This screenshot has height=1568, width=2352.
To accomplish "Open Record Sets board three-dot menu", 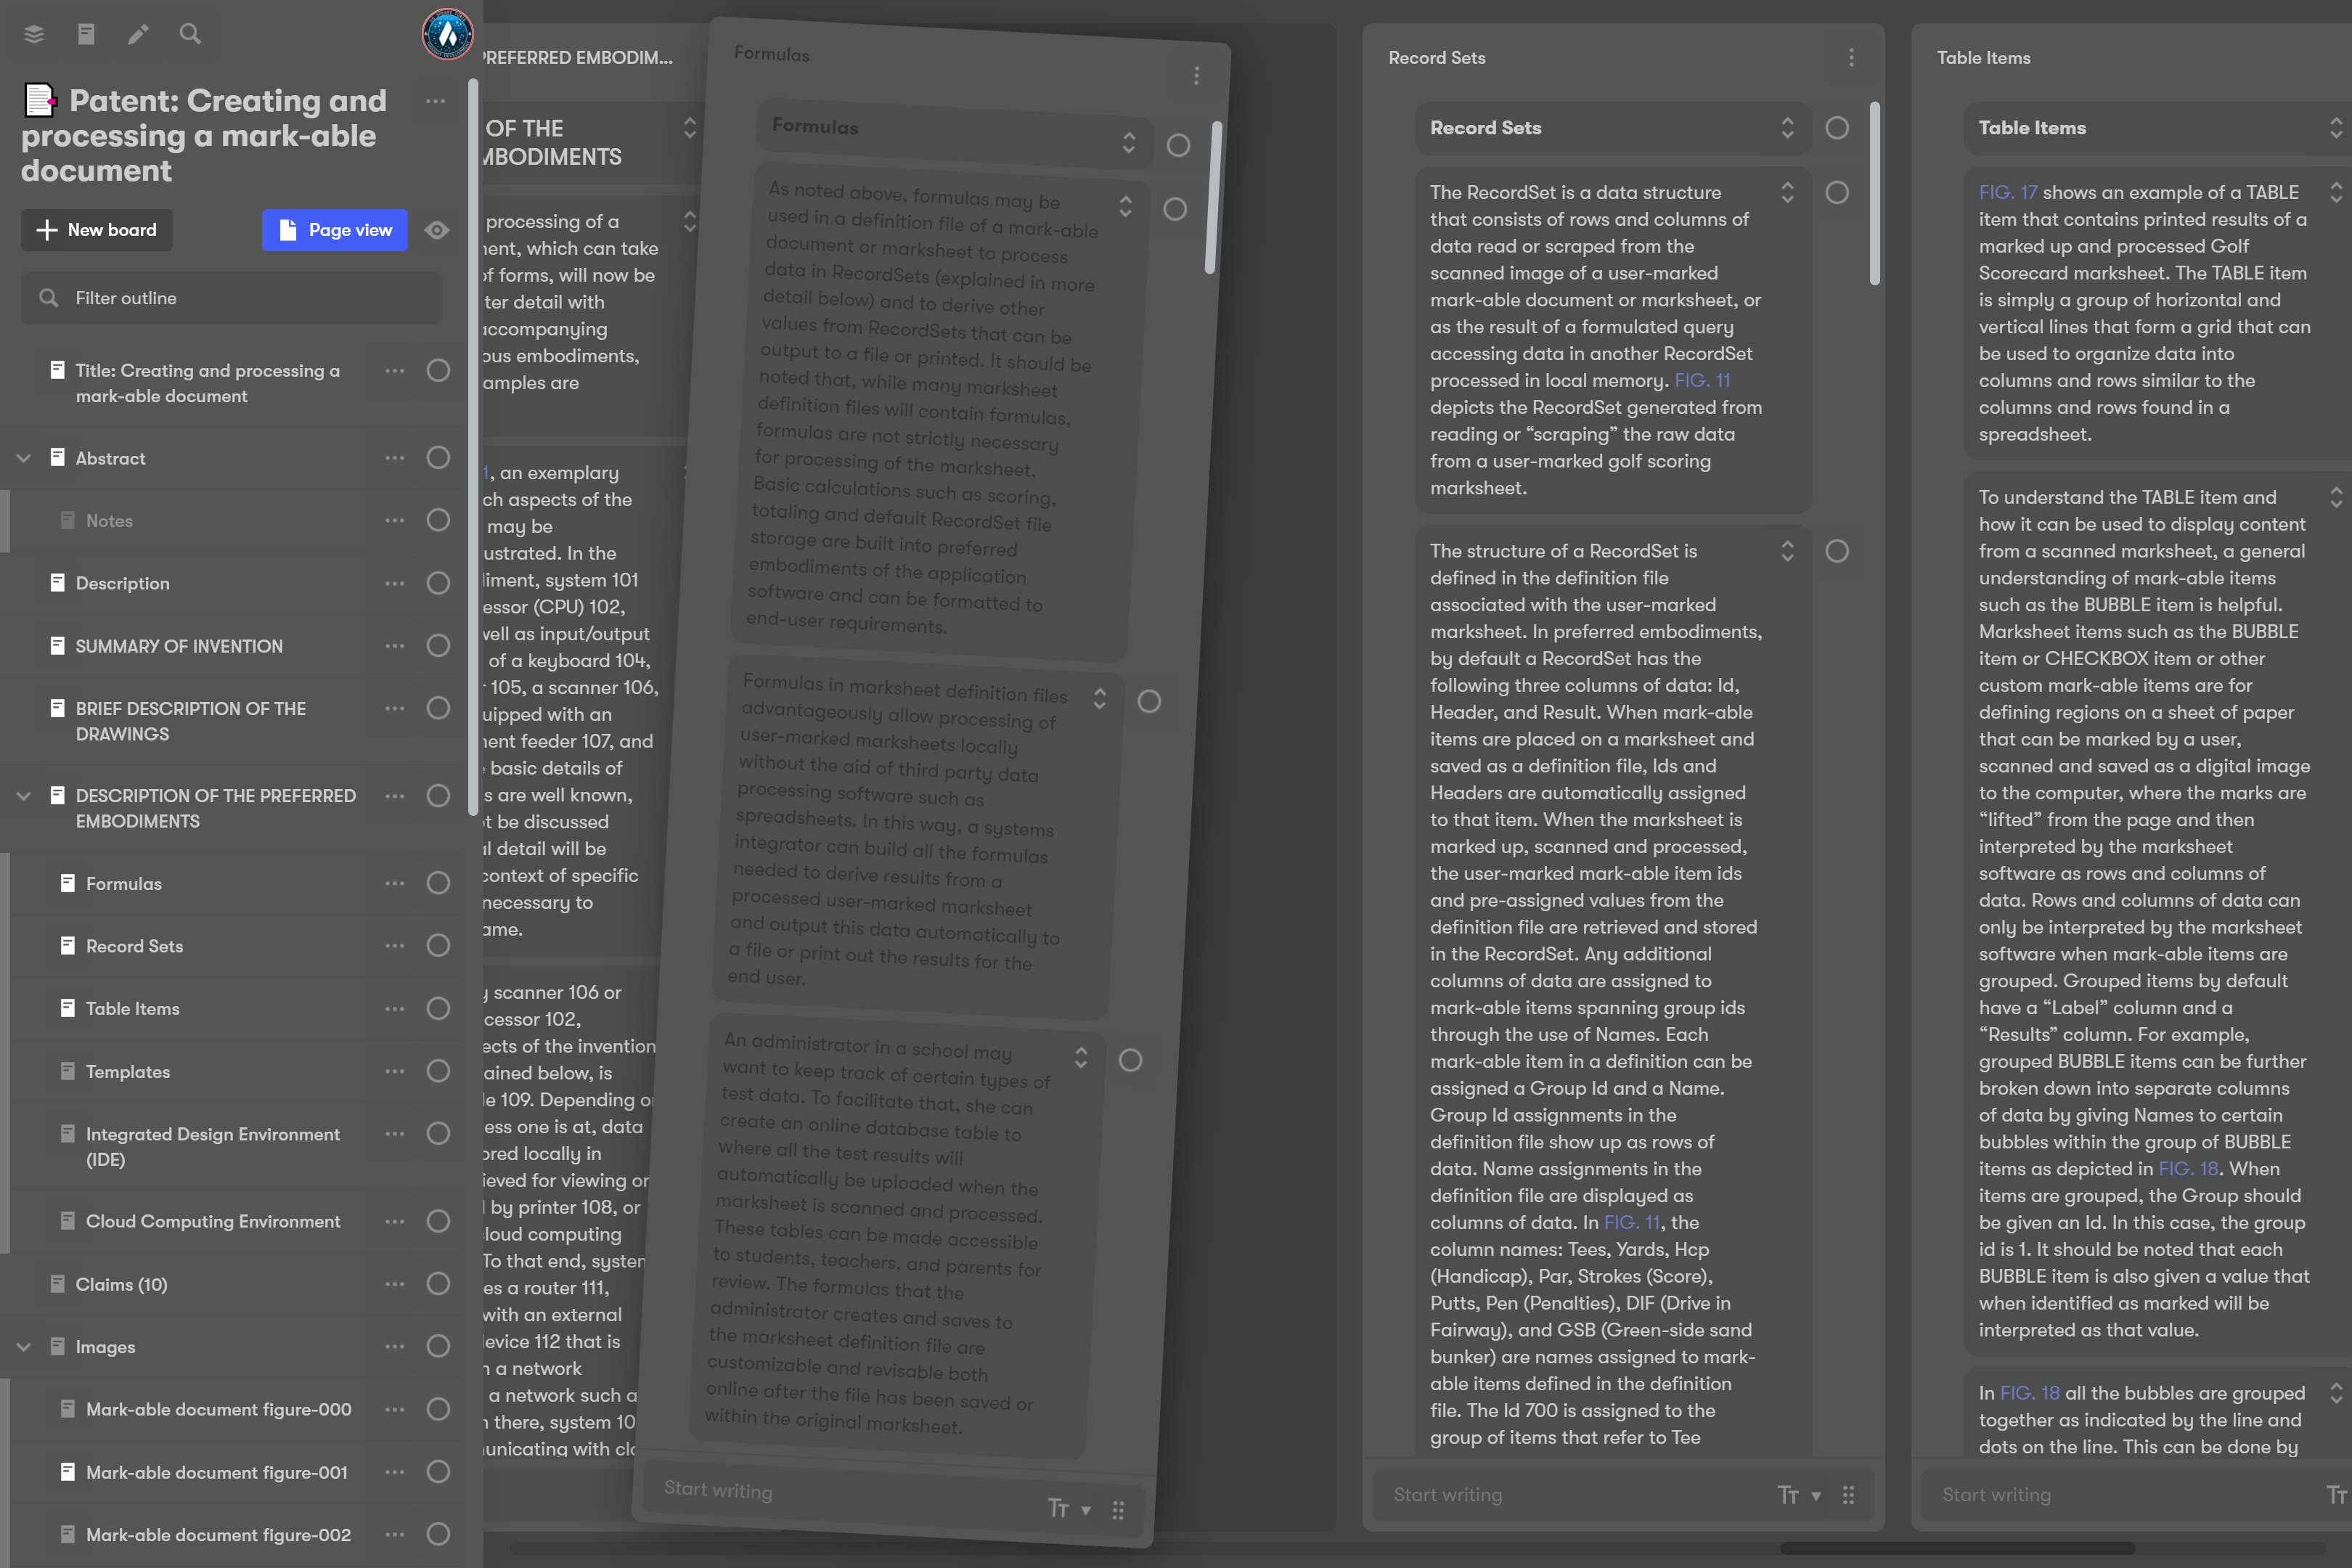I will [x=1851, y=58].
